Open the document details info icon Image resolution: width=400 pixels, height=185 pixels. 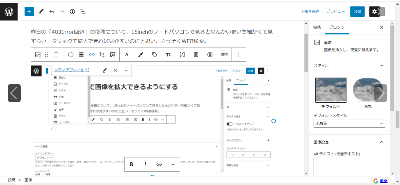pos(72,12)
